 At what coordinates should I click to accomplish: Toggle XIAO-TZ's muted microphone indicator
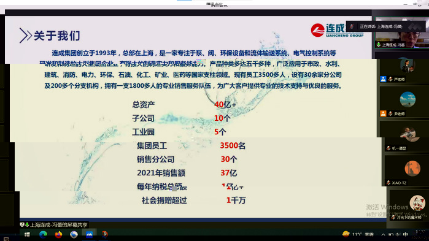388,183
